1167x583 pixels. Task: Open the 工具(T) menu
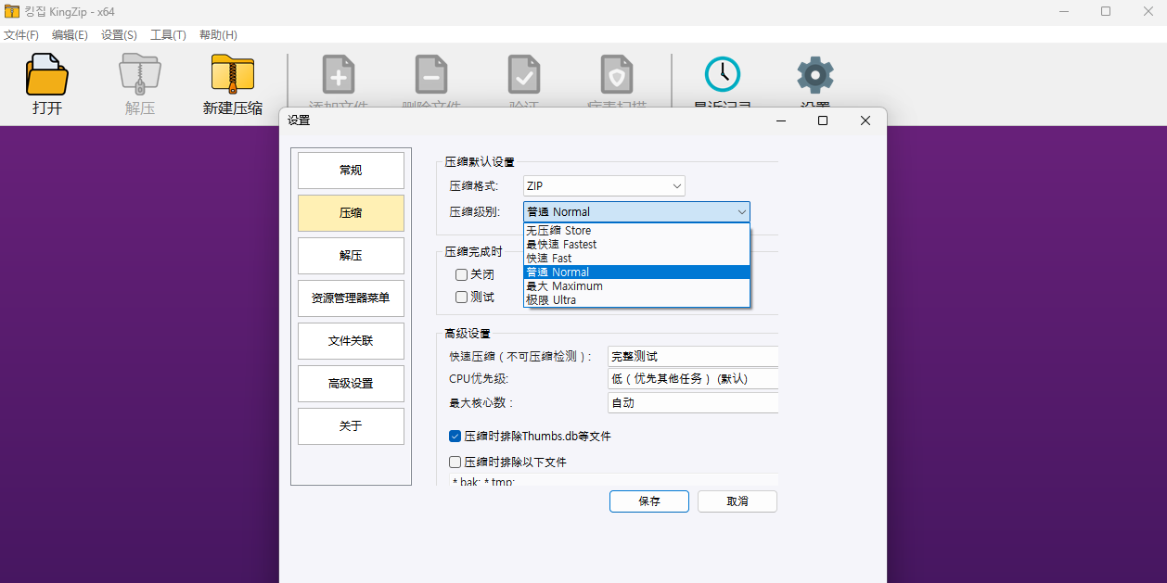click(168, 34)
